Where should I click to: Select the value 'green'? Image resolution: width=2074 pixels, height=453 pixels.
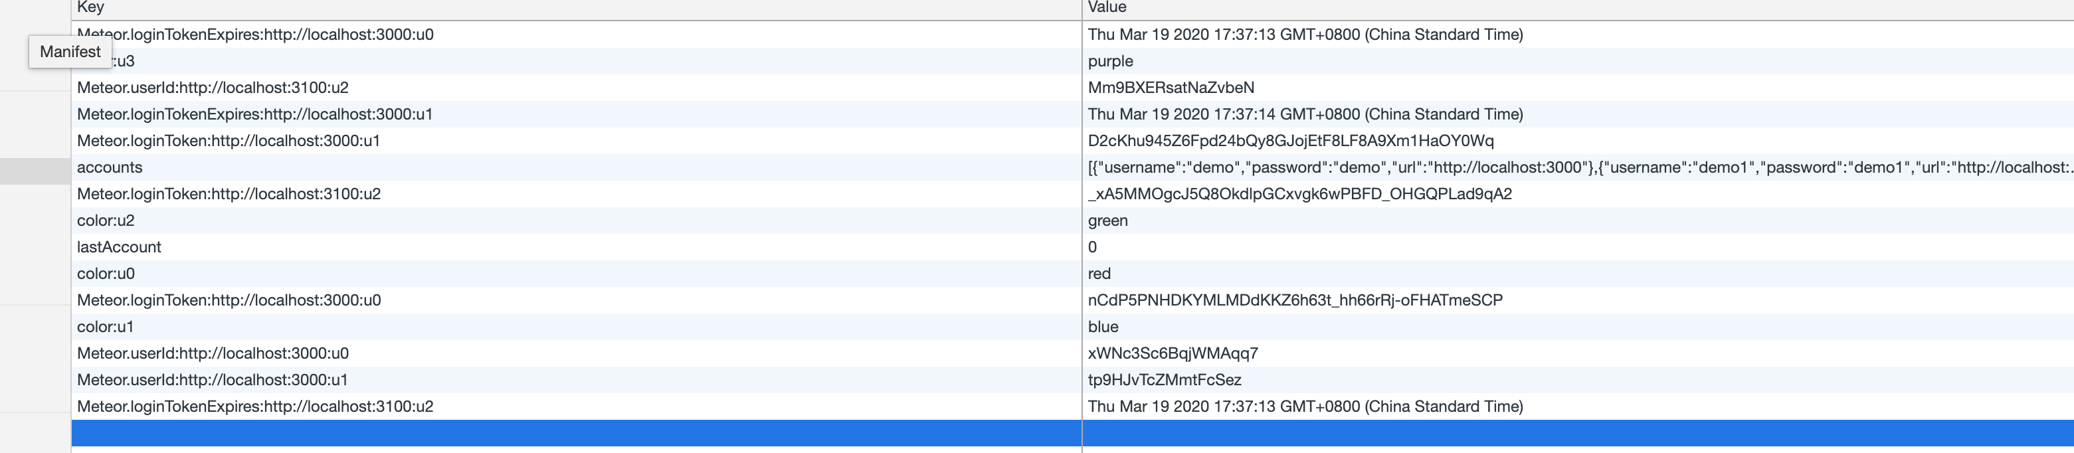coord(1107,221)
